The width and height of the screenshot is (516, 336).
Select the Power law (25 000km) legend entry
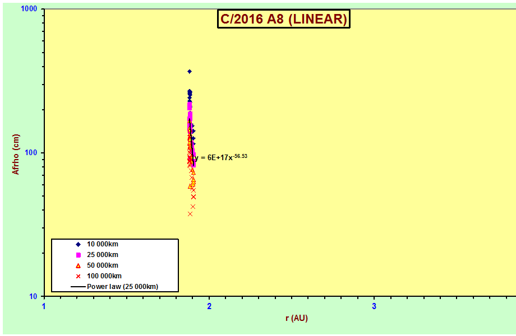[x=122, y=286]
